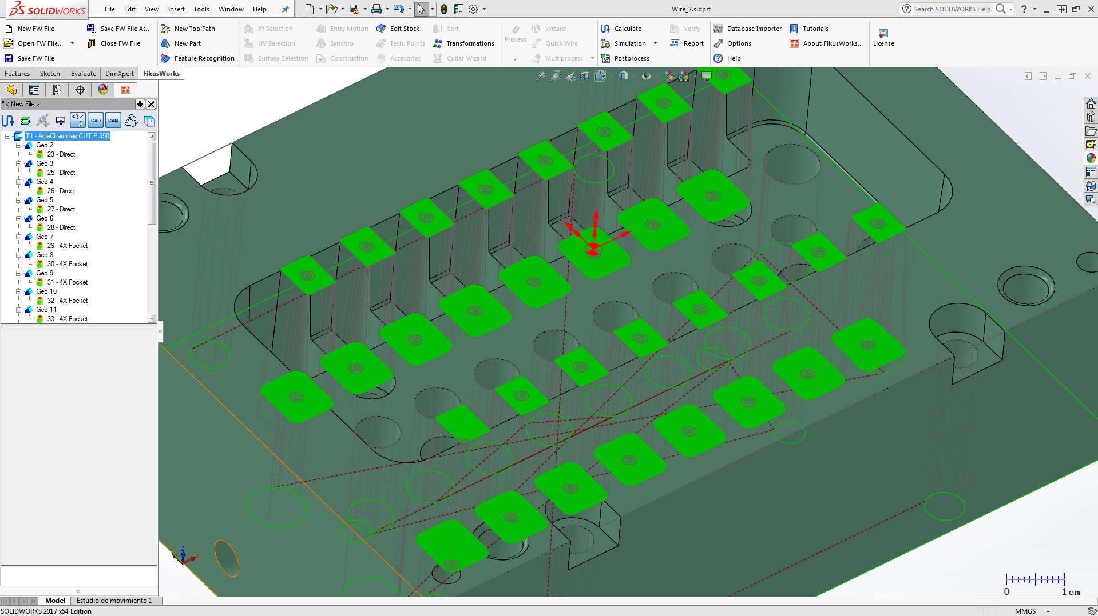Collapse the Geo 7 tree node

19,237
